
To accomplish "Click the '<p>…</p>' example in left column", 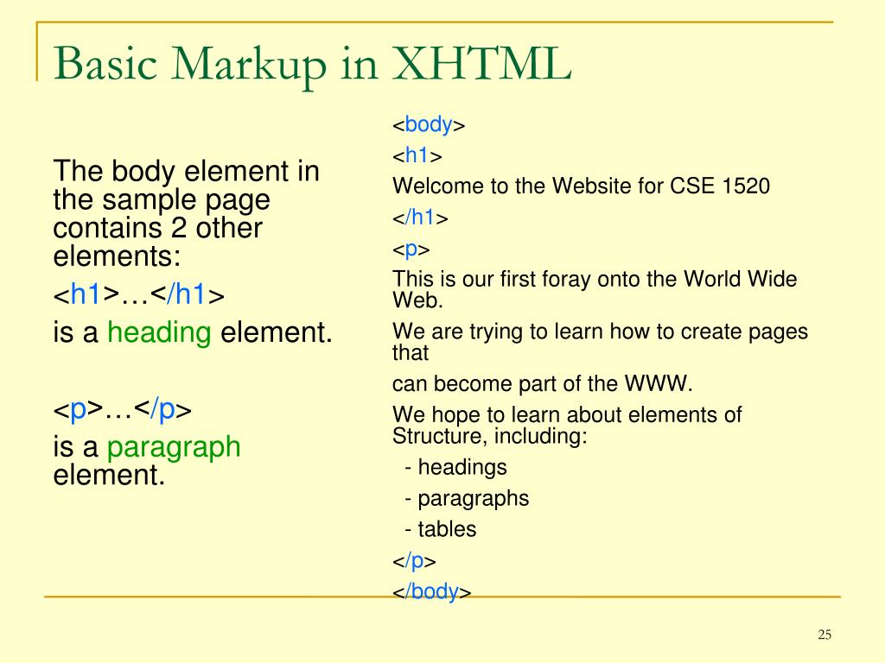I will (123, 410).
